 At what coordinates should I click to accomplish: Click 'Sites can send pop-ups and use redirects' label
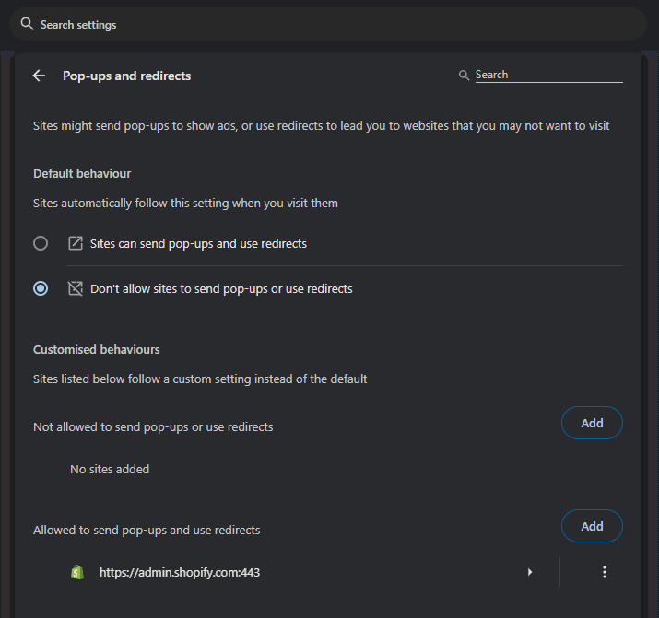click(198, 244)
